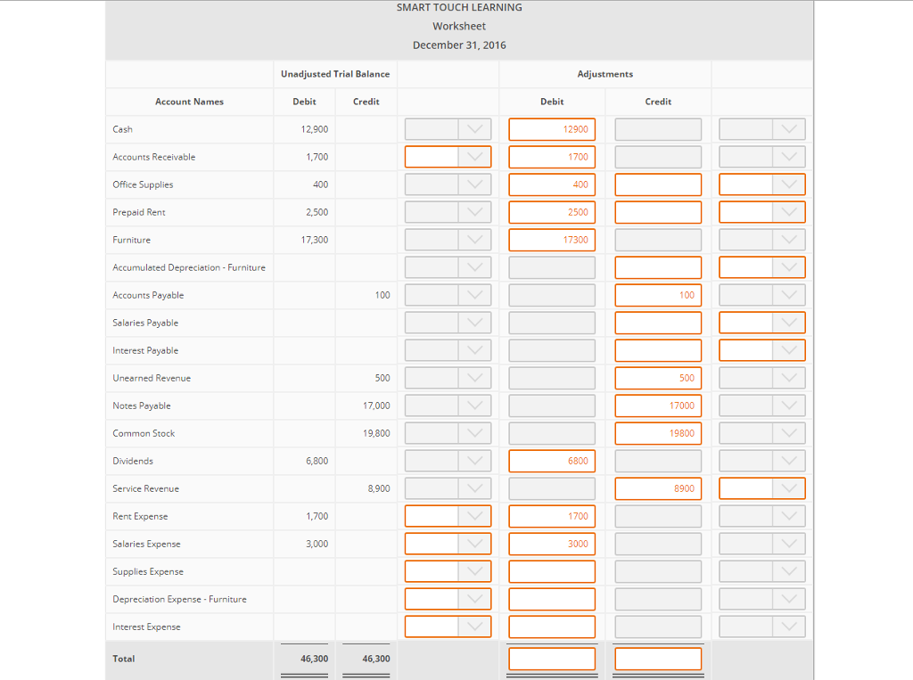The image size is (913, 680).
Task: Click the Dividends unadjusted debit value 6,800
Action: pos(317,461)
